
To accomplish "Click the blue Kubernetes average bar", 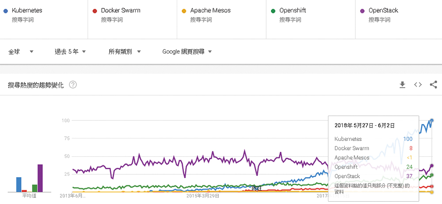I will tap(19, 185).
